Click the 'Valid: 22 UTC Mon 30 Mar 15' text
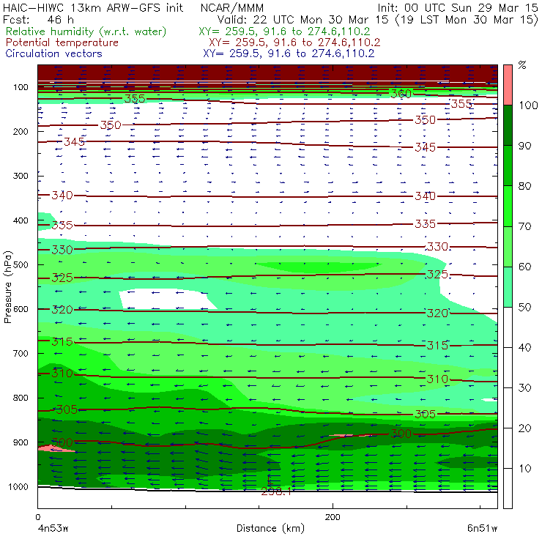The image size is (542, 542). (302, 20)
